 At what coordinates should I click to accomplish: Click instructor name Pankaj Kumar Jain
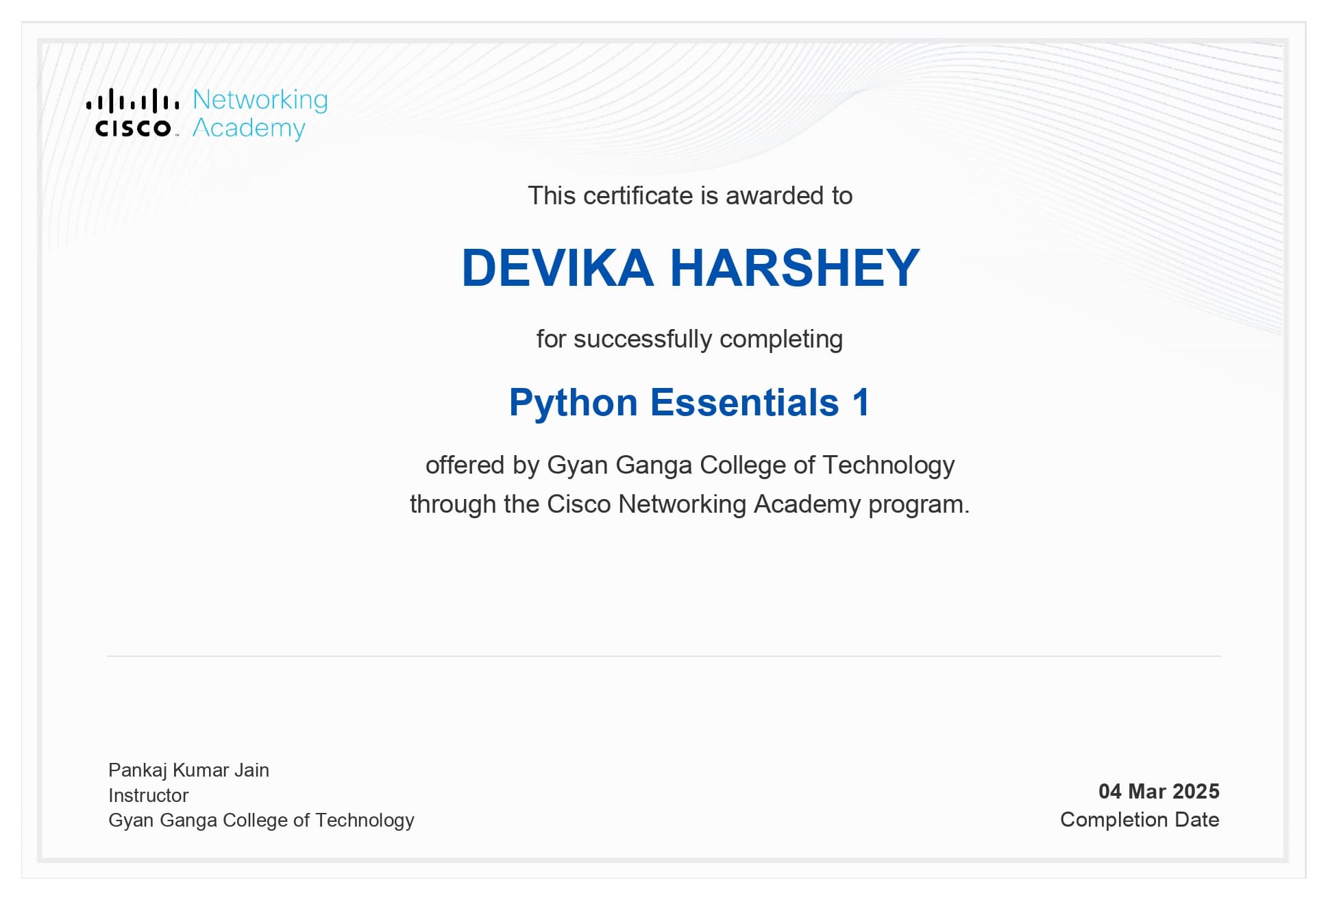pos(188,770)
